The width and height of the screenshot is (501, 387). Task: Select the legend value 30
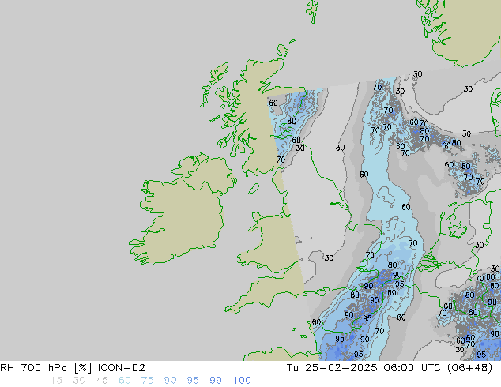(x=79, y=381)
